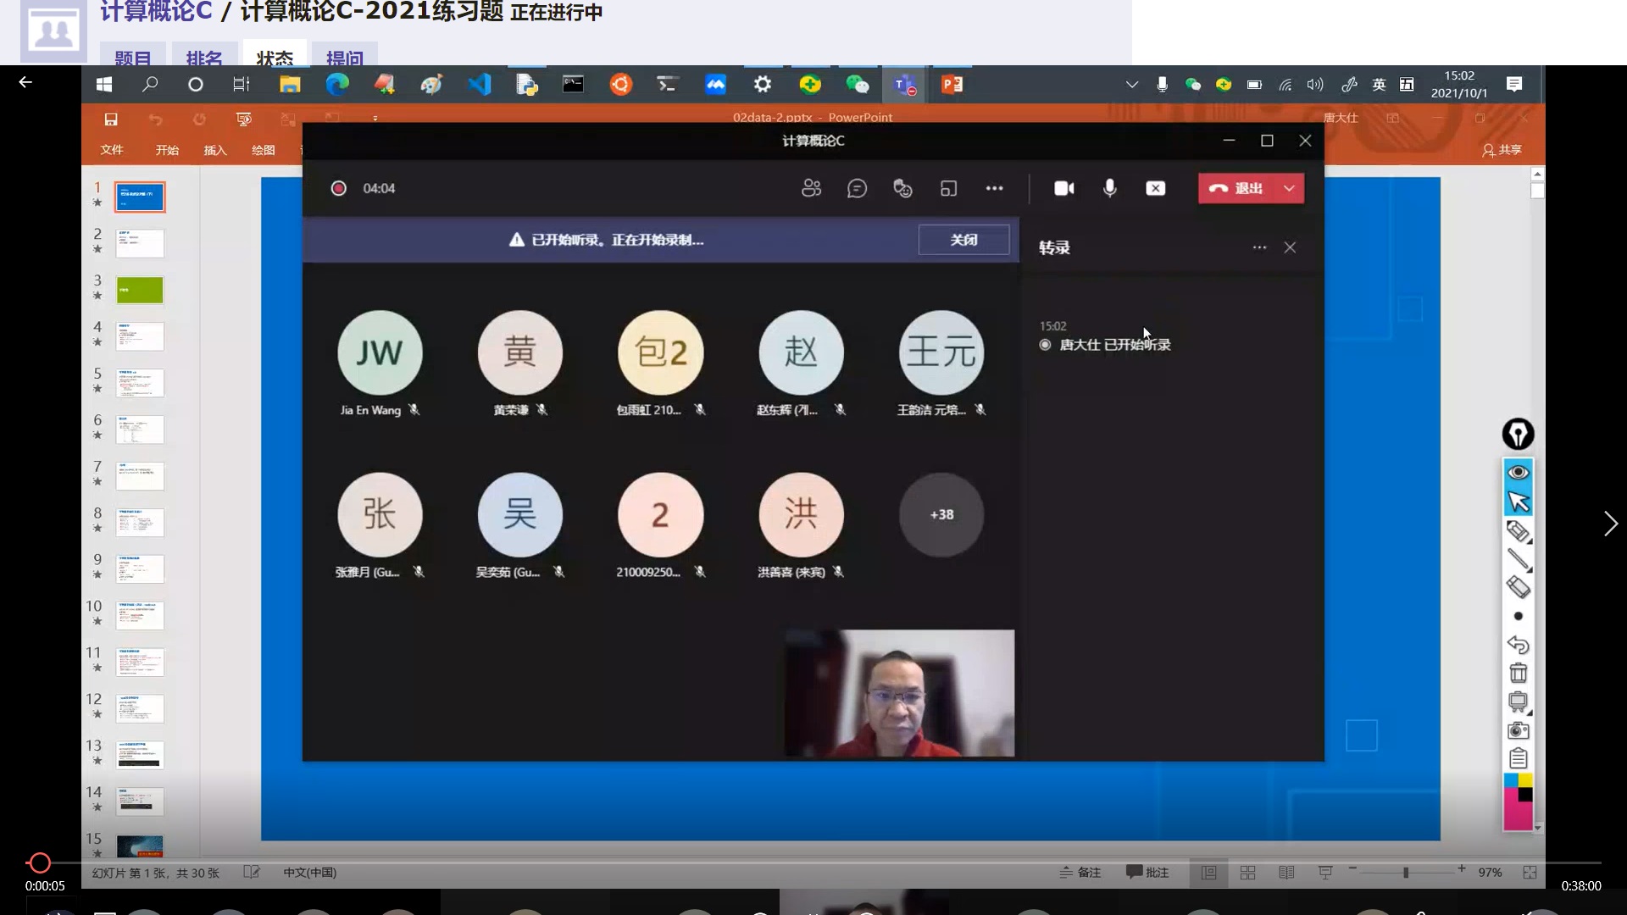Screen dimensions: 1627x915
Task: Adjust the PowerPoint zoom slider
Action: [x=1406, y=872]
